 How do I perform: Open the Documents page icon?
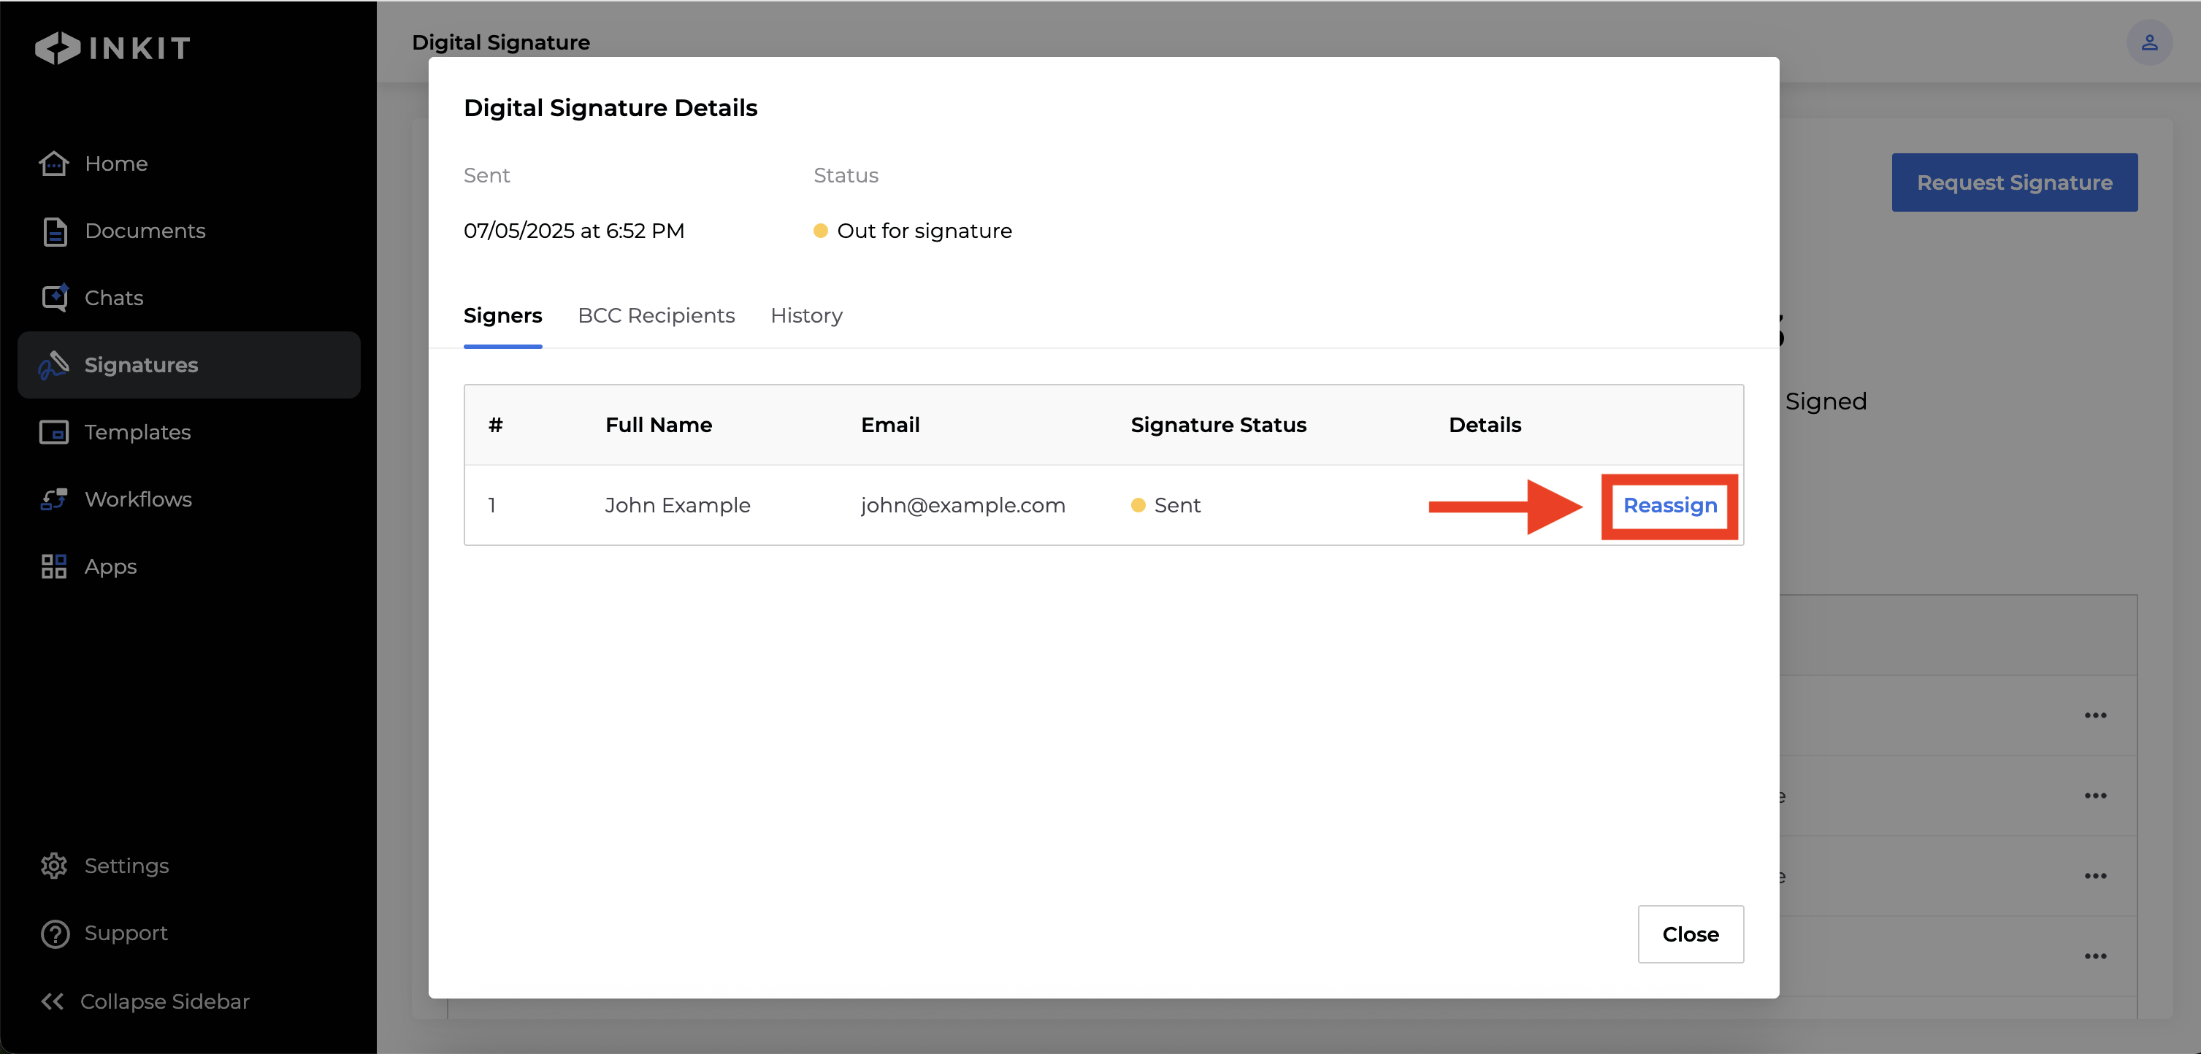(x=54, y=231)
